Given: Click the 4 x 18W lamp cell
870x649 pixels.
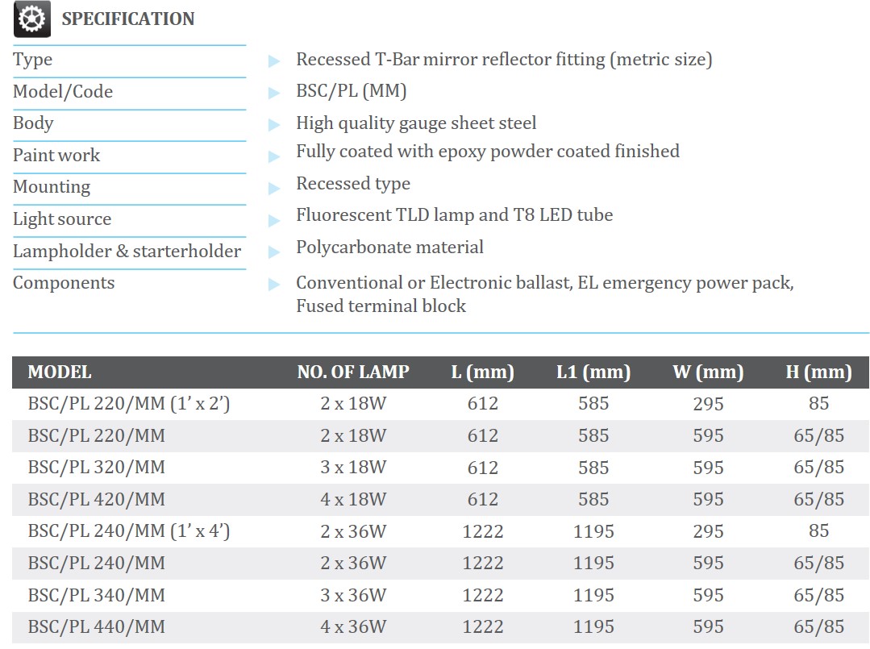Looking at the screenshot, I should pyautogui.click(x=353, y=499).
